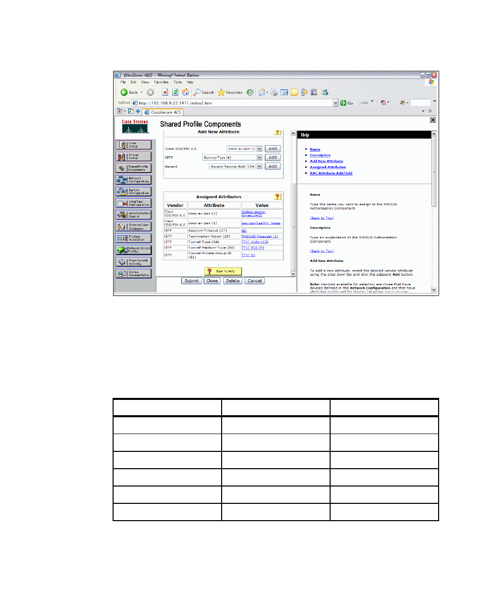Expand the cisco-av-pair (1) dropdown
The height and width of the screenshot is (593, 486).
259,149
